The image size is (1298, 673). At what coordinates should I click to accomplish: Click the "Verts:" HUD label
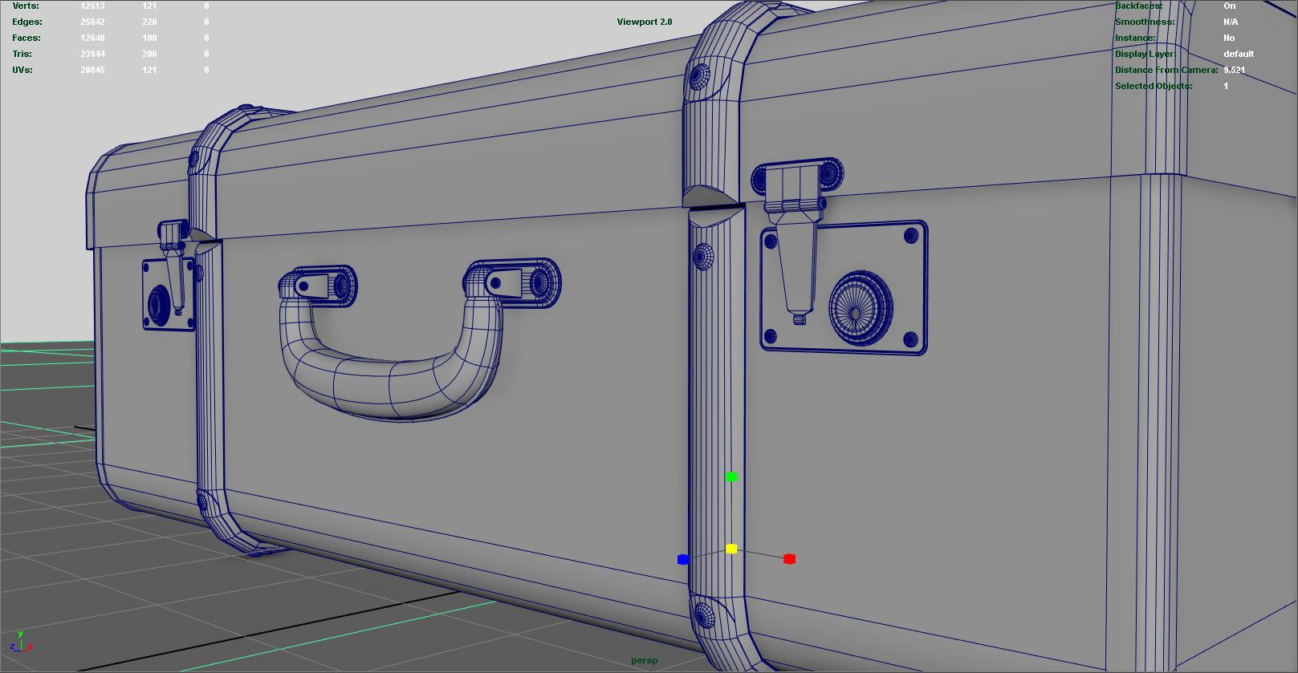pos(26,6)
